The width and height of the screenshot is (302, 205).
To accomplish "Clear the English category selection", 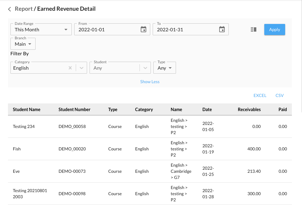I will (70, 68).
